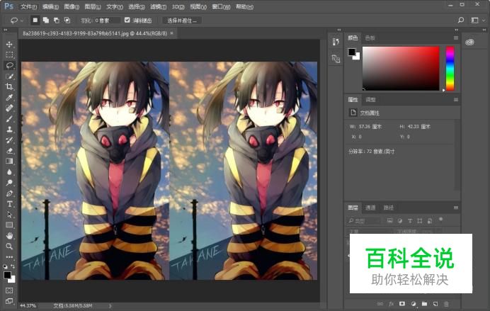Screen dimensions: 490x311
Task: Create a new layer group folder
Action: [424, 303]
